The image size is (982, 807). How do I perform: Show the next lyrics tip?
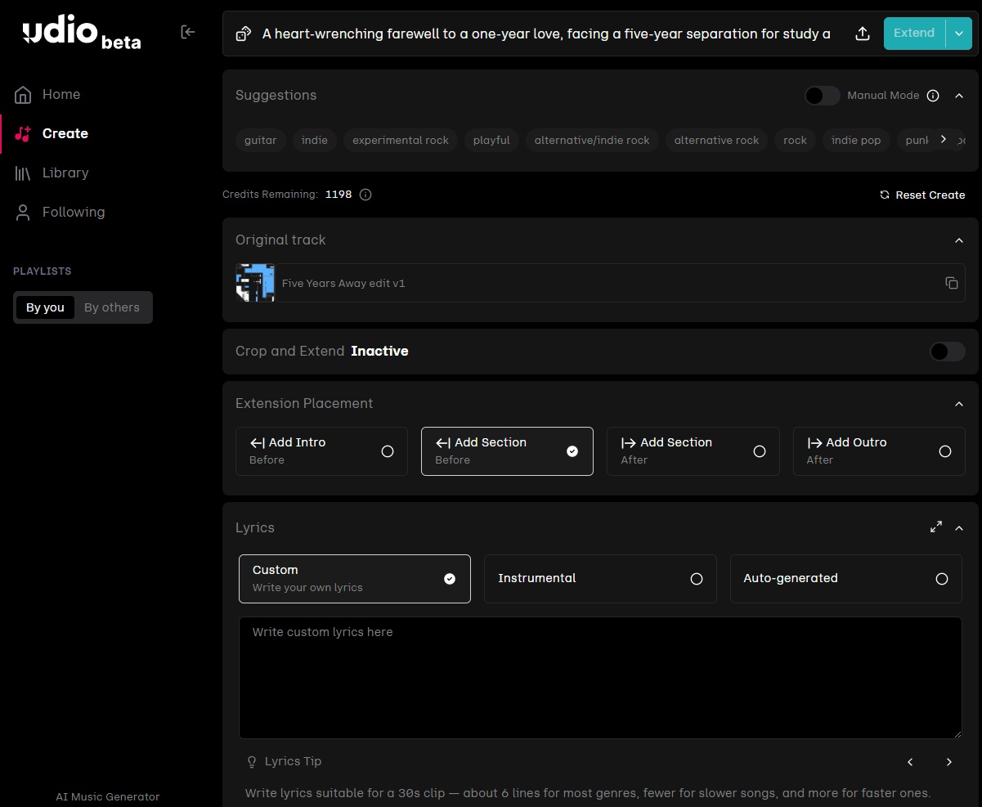[948, 762]
